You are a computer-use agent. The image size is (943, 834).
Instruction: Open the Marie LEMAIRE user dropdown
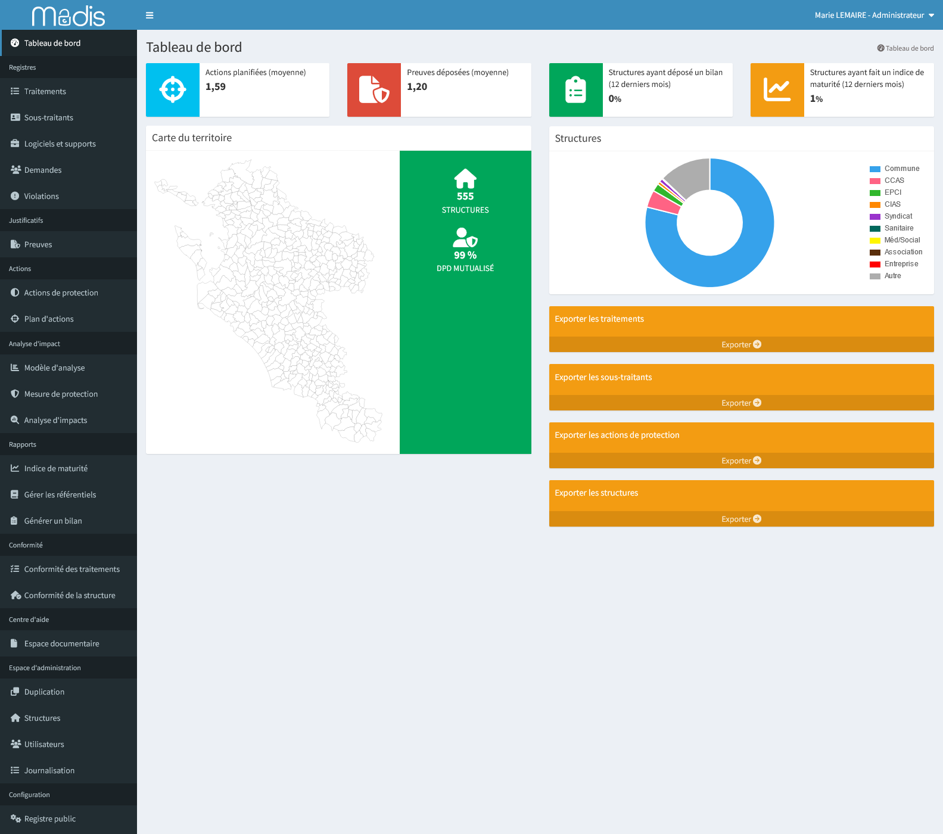click(x=874, y=15)
